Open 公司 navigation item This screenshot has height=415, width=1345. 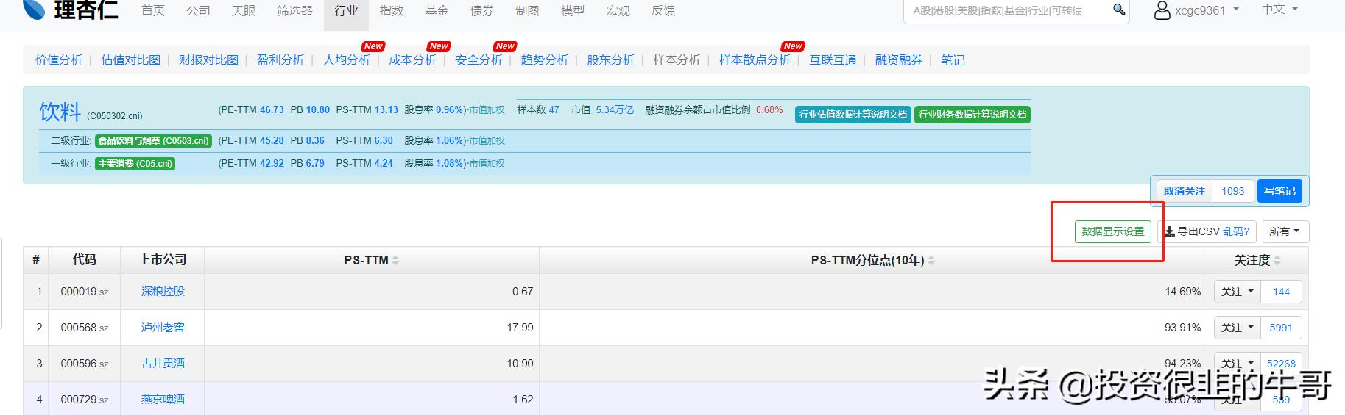tap(198, 11)
